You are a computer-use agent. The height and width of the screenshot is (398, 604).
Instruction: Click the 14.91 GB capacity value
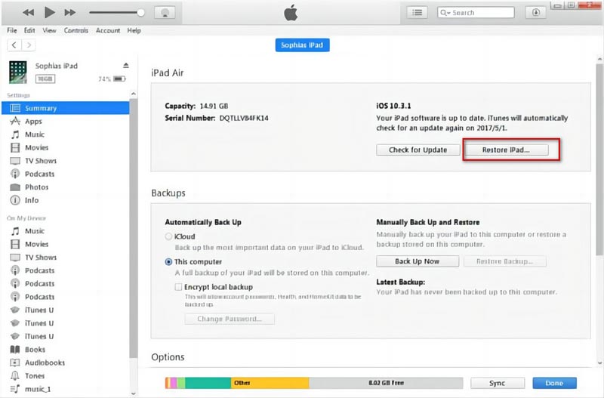[214, 106]
